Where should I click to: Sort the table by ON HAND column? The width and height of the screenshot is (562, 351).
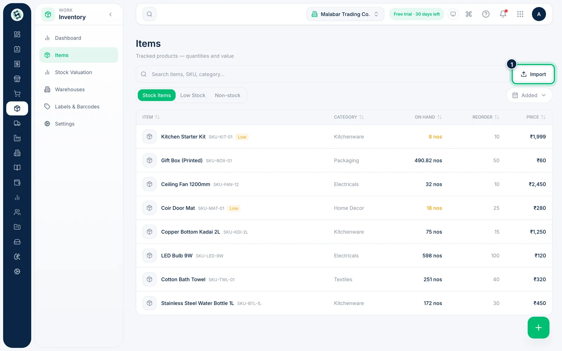(428, 117)
